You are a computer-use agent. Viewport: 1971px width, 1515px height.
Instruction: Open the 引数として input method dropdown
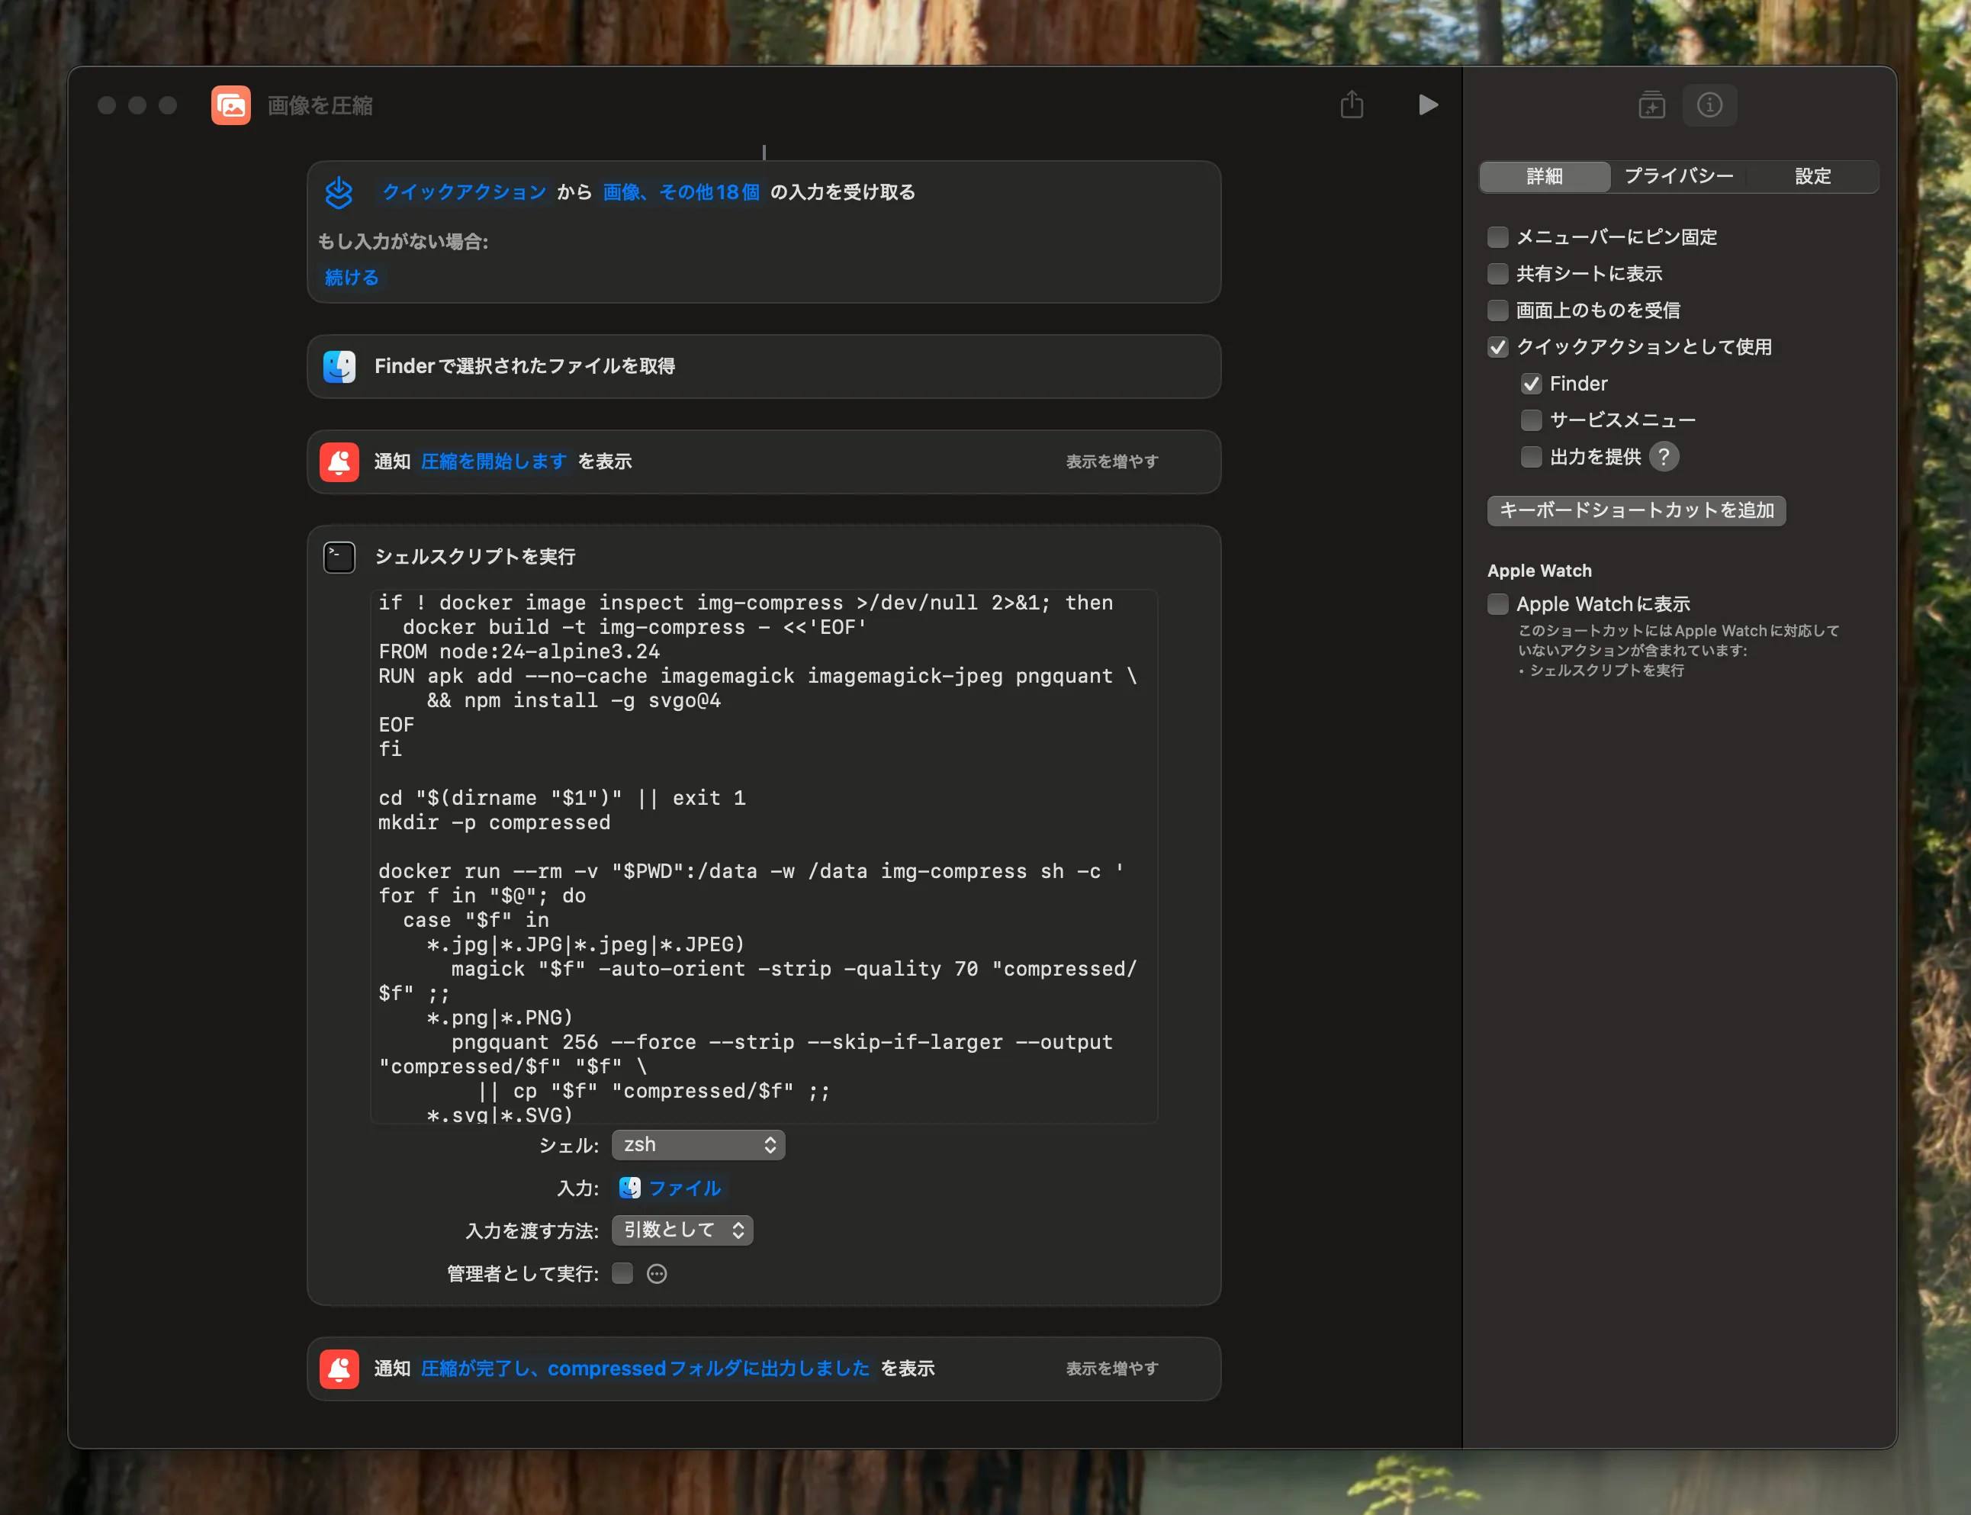683,1230
